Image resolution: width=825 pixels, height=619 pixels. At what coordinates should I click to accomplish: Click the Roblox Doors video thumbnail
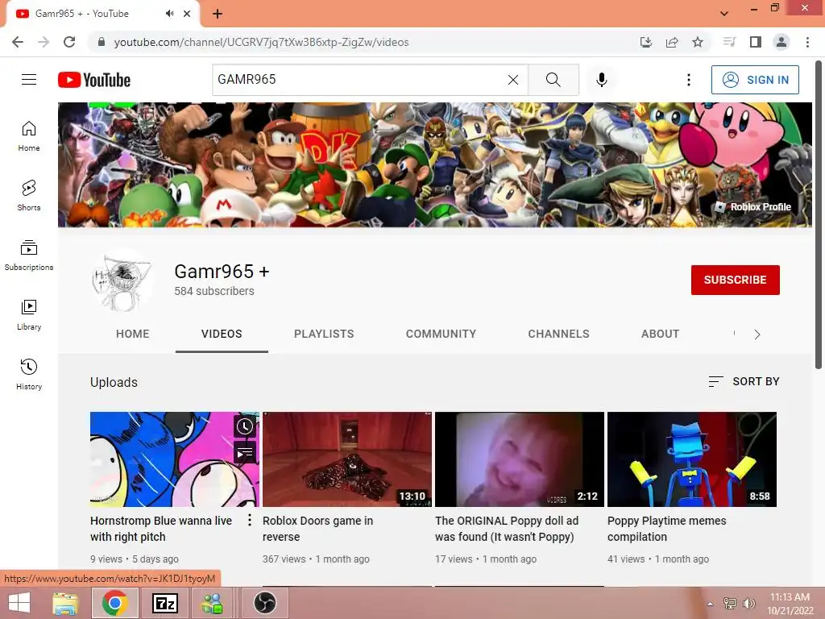coord(347,459)
